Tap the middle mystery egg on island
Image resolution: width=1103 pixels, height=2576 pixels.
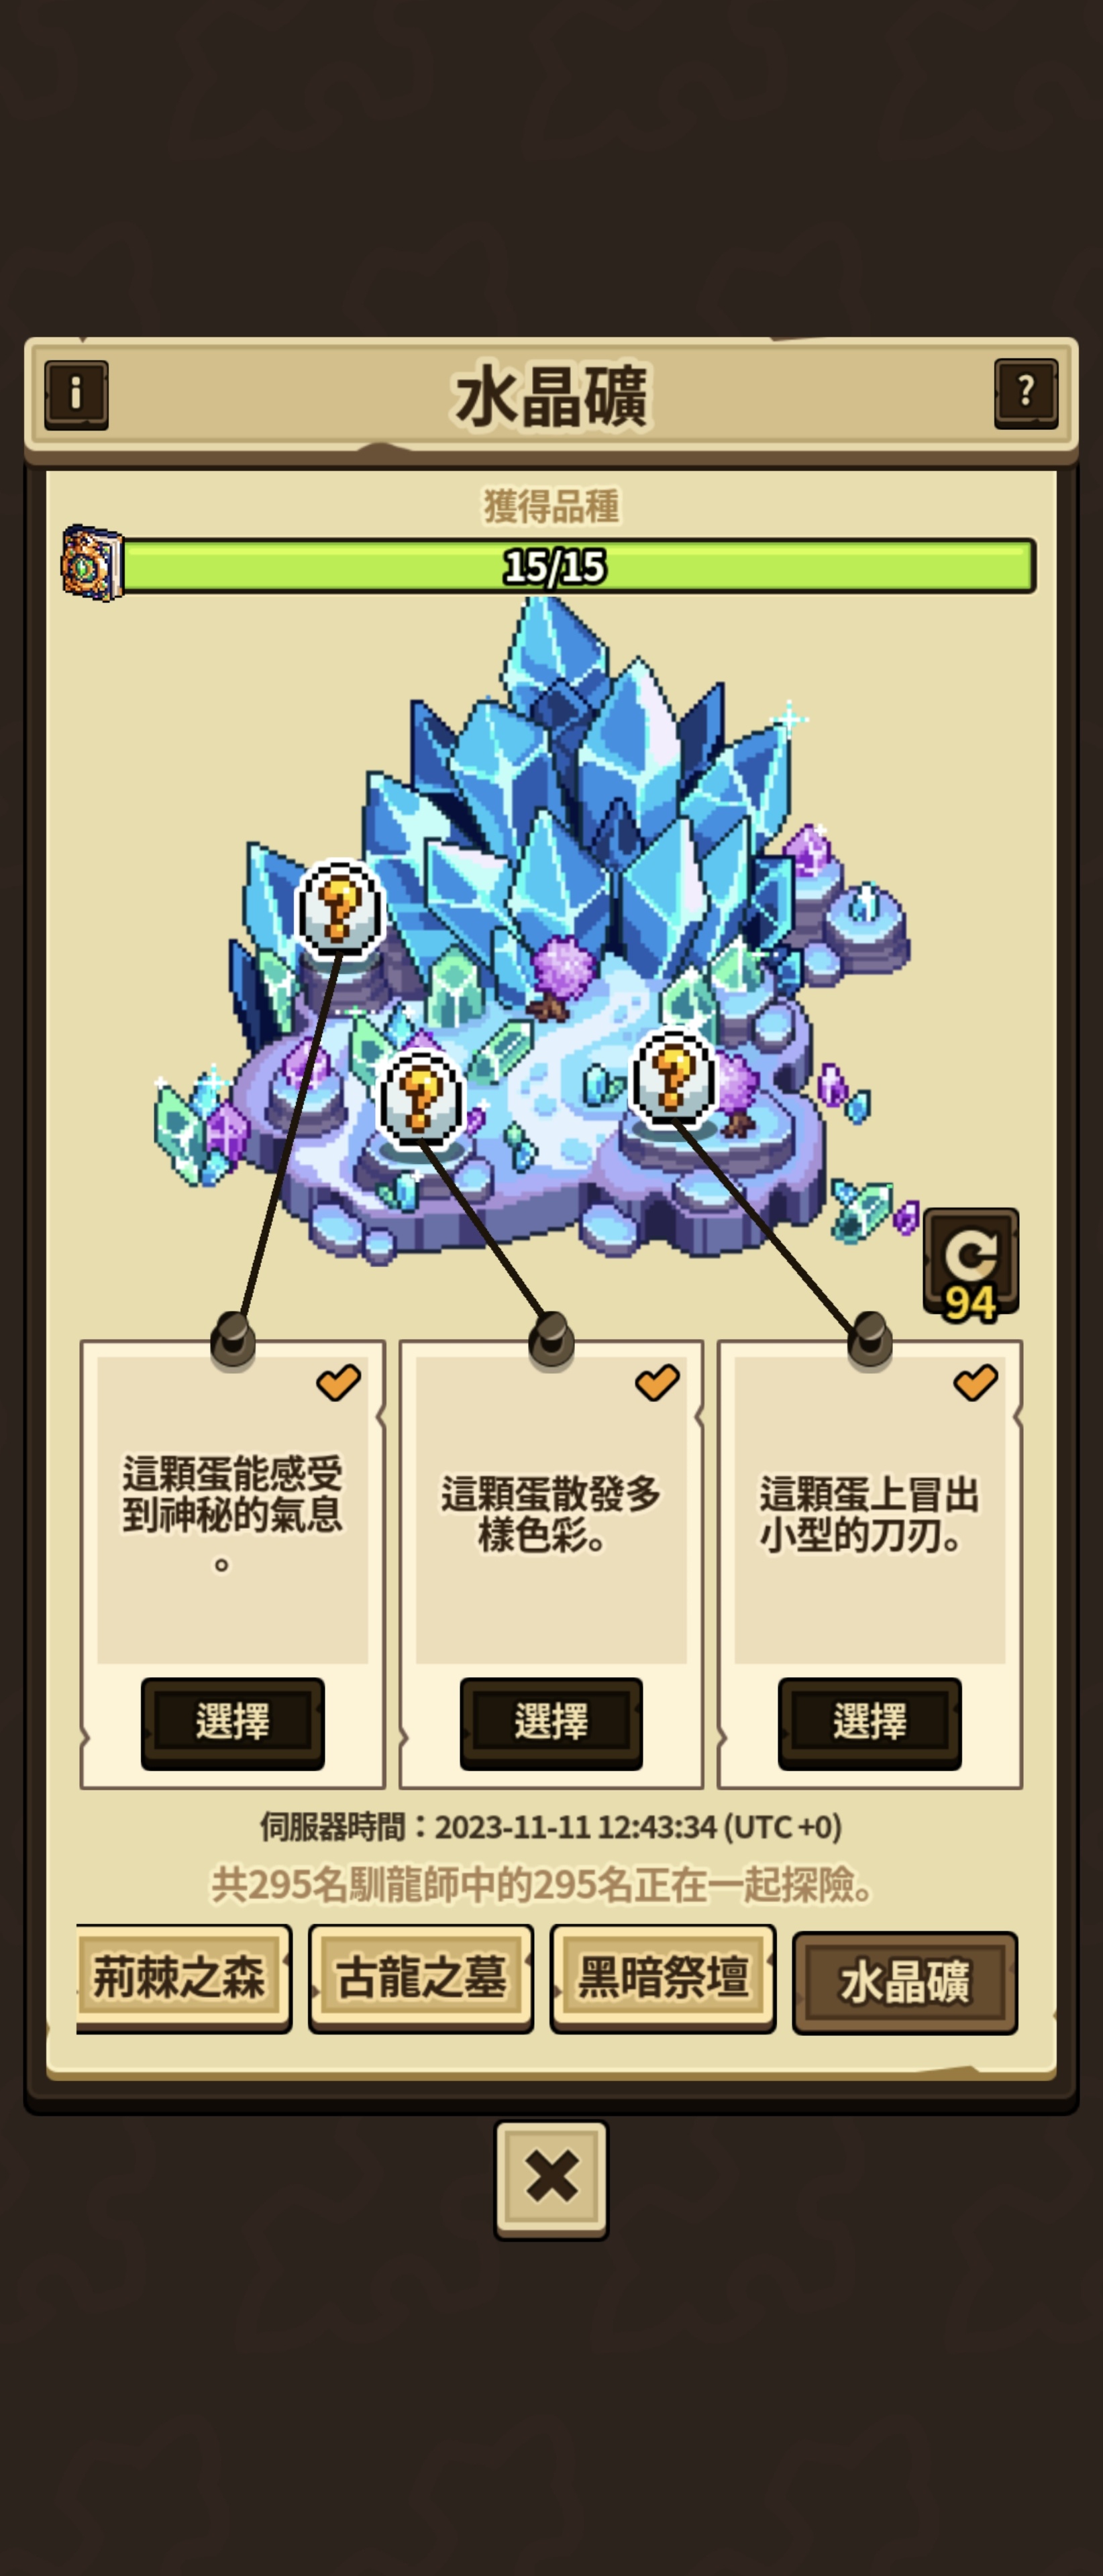point(421,1097)
